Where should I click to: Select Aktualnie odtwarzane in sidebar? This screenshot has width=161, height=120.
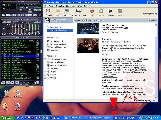point(60,30)
